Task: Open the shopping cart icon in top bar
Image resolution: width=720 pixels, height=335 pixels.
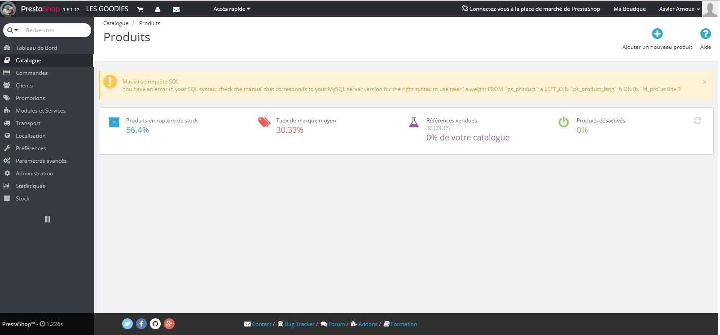Action: coord(140,9)
